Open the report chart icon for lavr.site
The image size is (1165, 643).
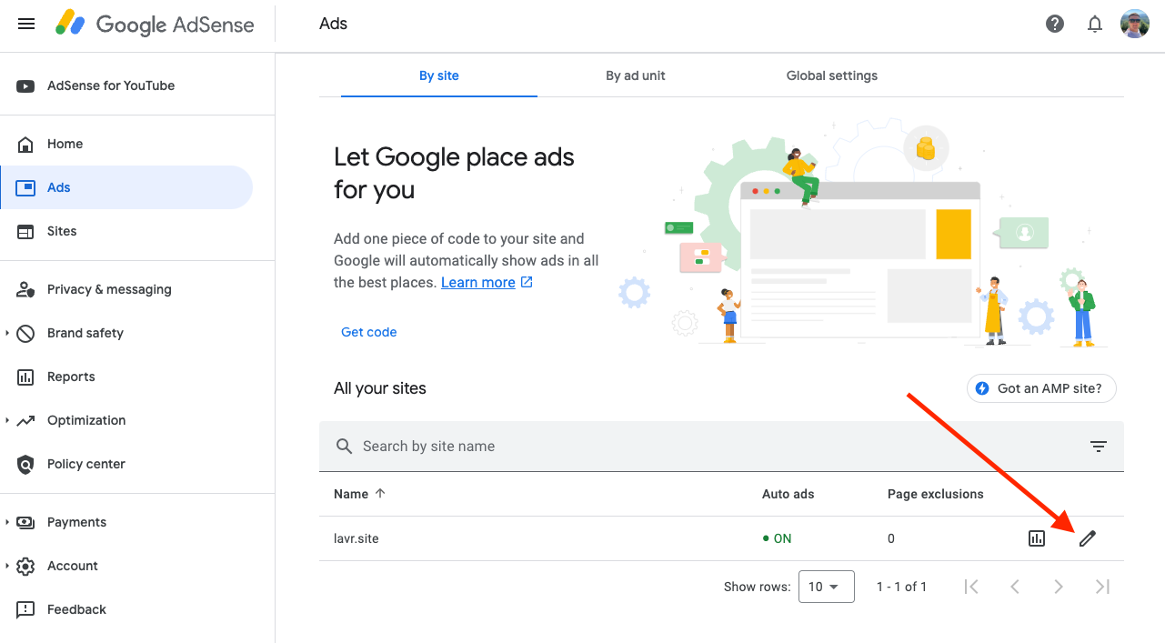1037,538
